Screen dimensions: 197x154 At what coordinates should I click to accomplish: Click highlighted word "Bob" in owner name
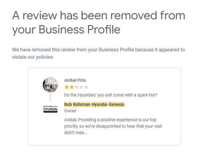pyautogui.click(x=68, y=104)
